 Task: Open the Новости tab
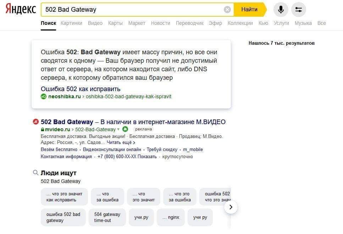click(160, 23)
